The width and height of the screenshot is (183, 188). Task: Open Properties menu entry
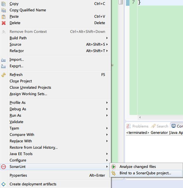[x=55, y=175]
